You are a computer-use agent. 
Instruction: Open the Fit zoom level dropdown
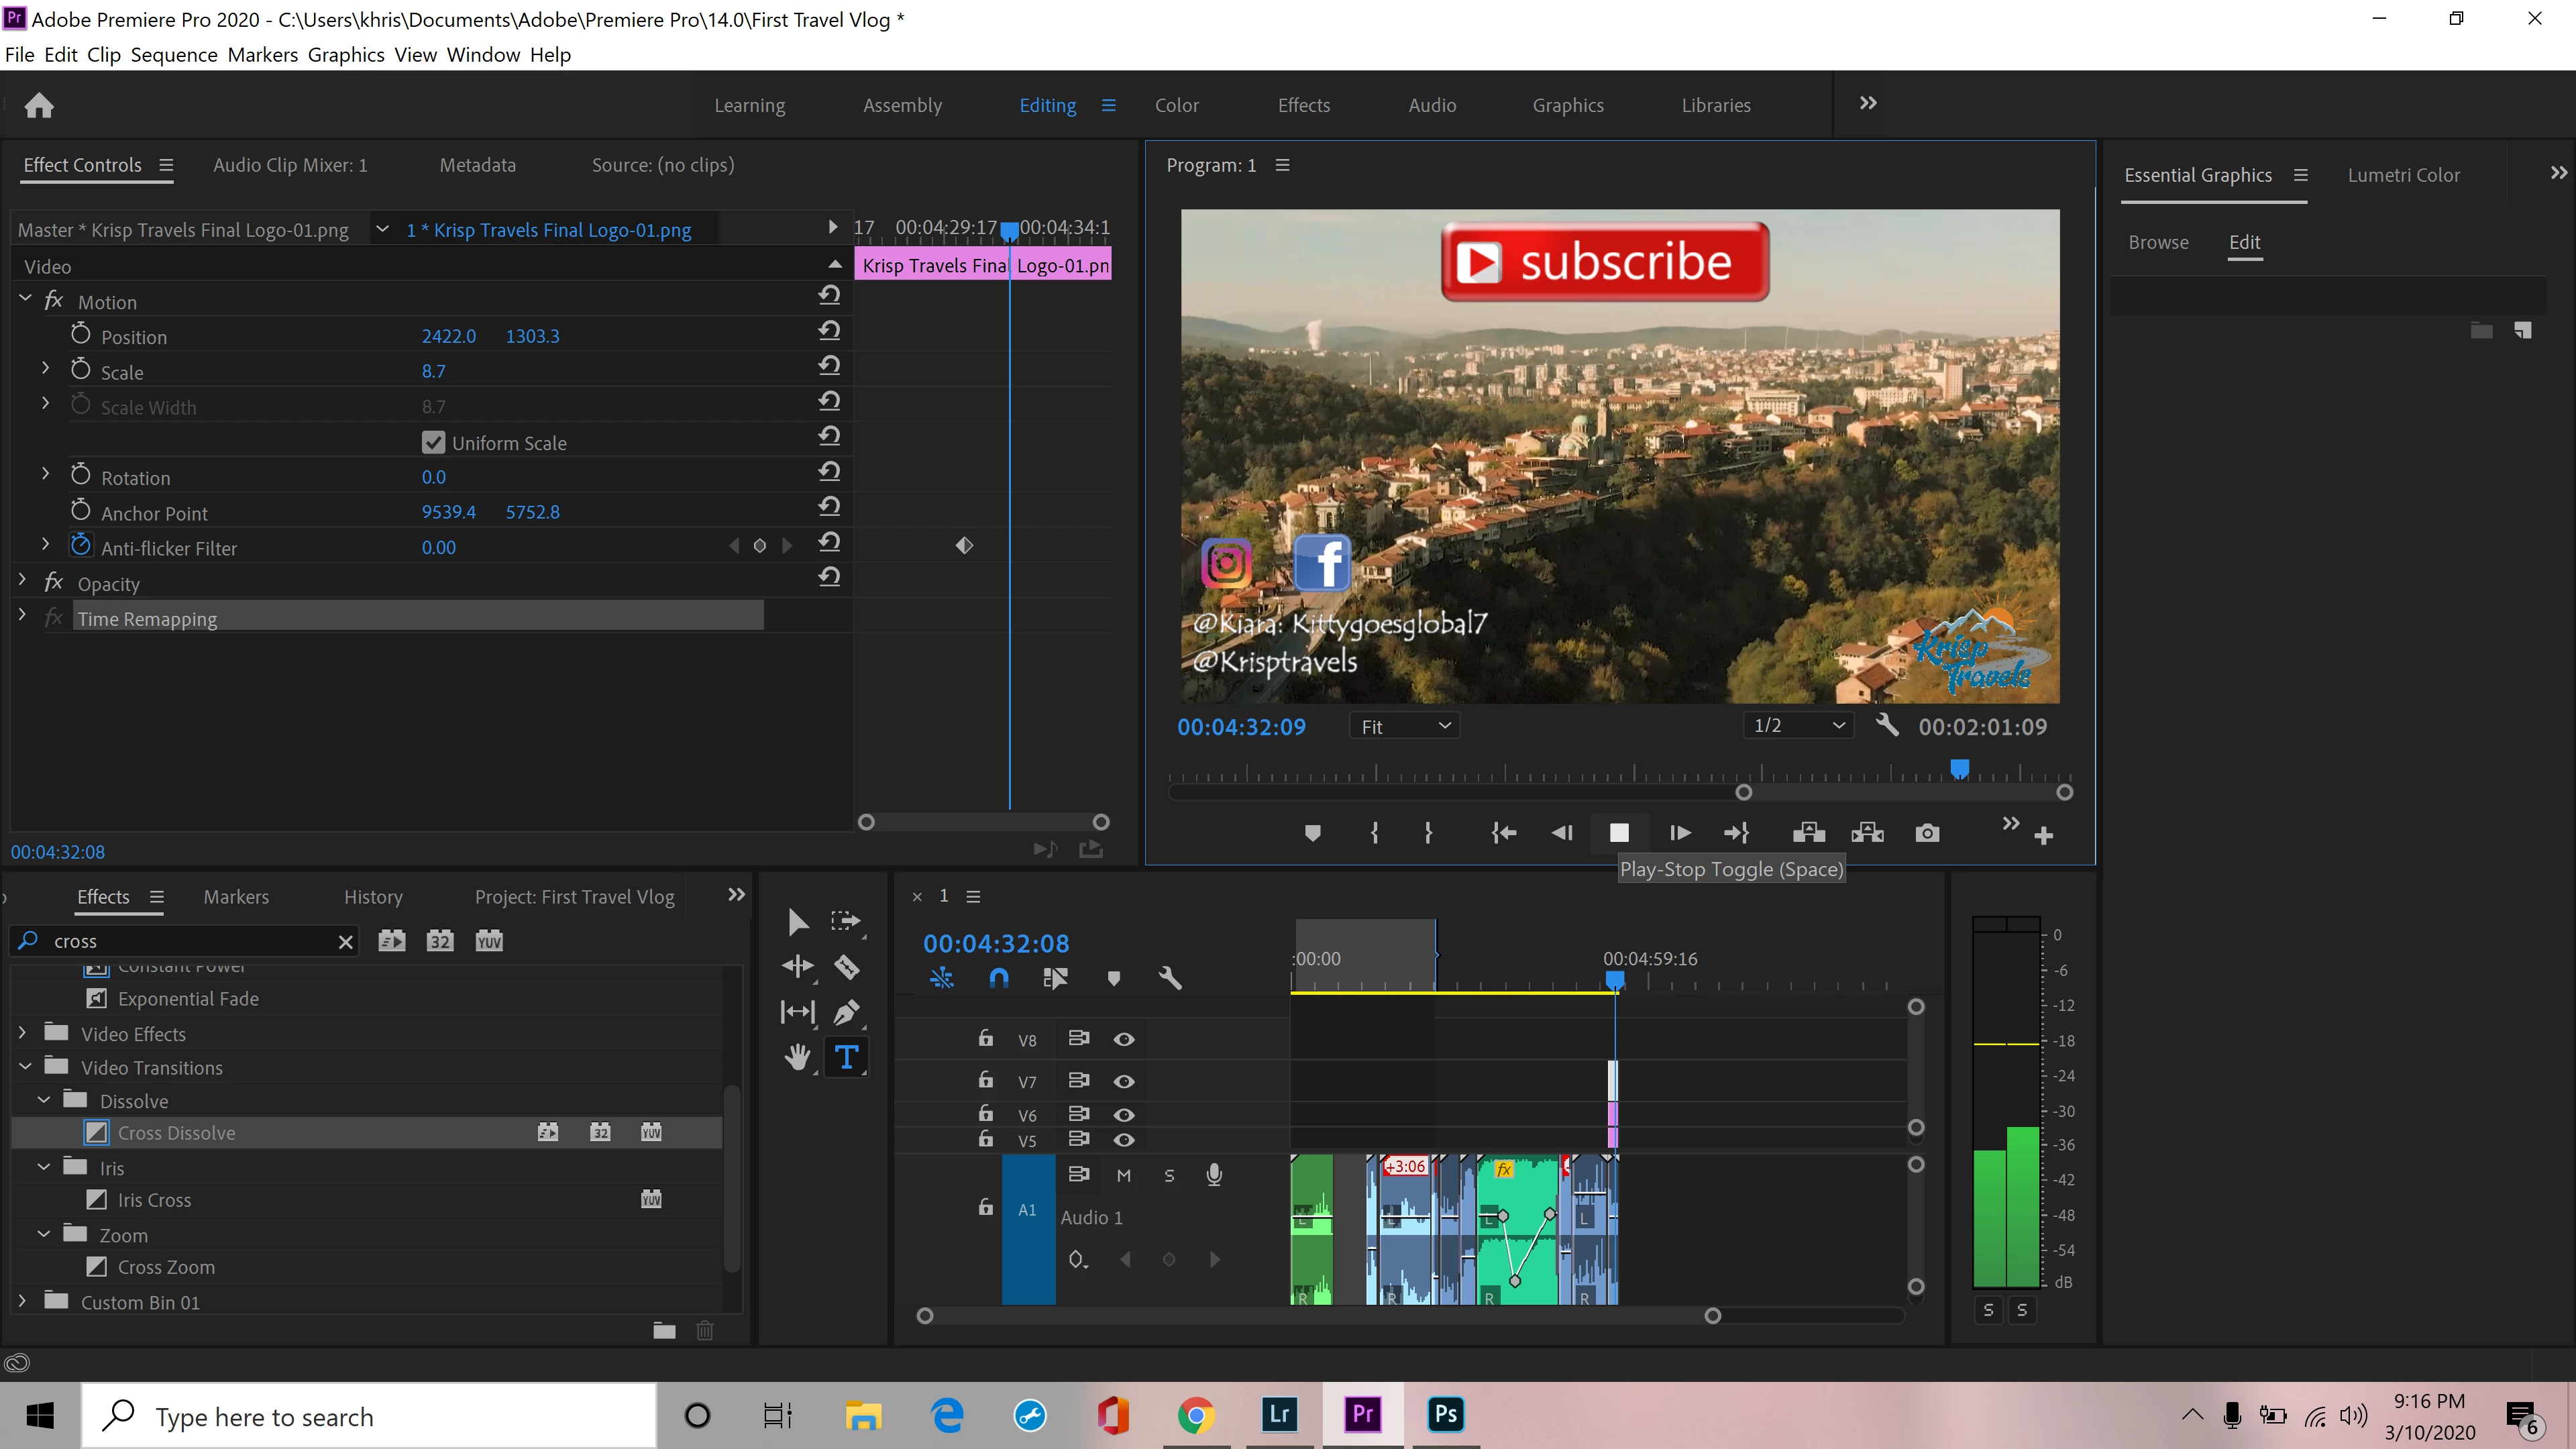(x=1405, y=726)
